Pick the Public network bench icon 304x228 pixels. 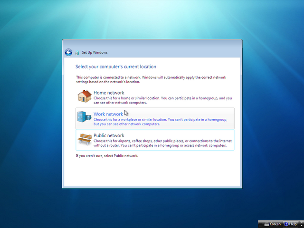(85, 139)
